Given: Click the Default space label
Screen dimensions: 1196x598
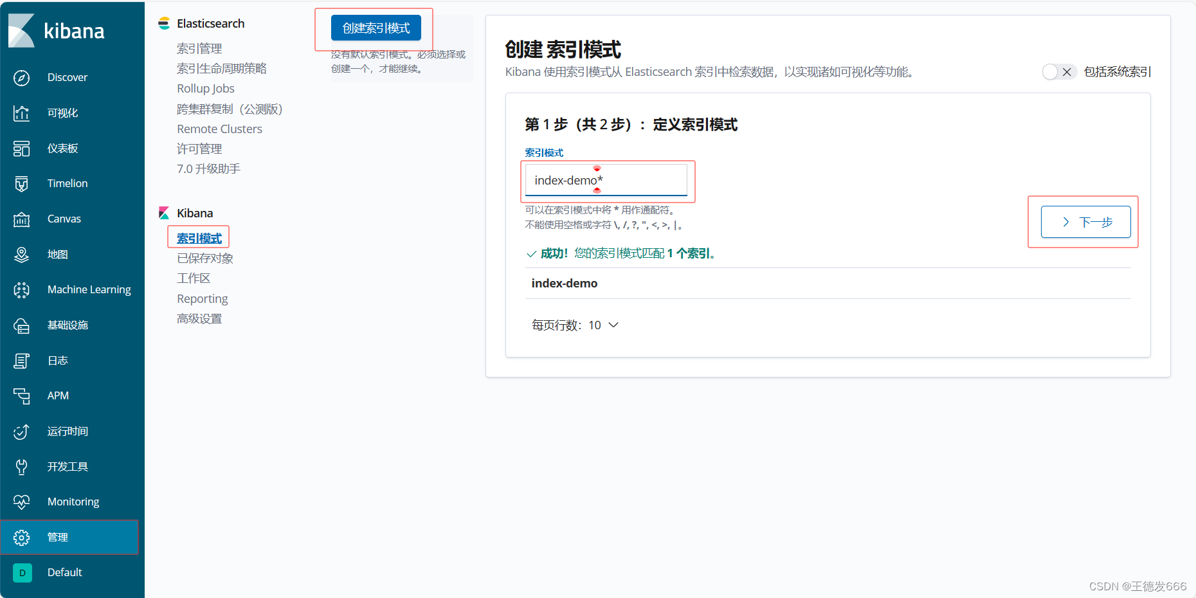Looking at the screenshot, I should (65, 572).
